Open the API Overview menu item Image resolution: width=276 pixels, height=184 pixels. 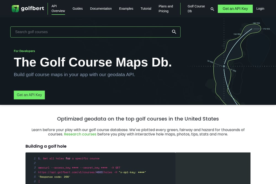58,9
